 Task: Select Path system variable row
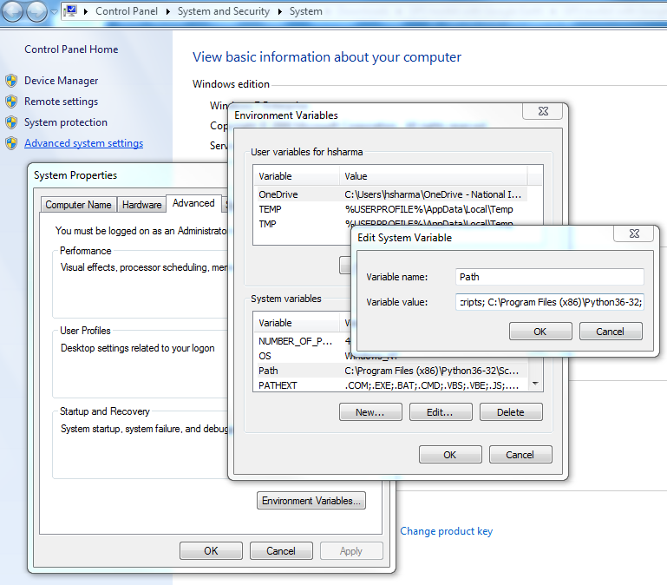pyautogui.click(x=391, y=371)
